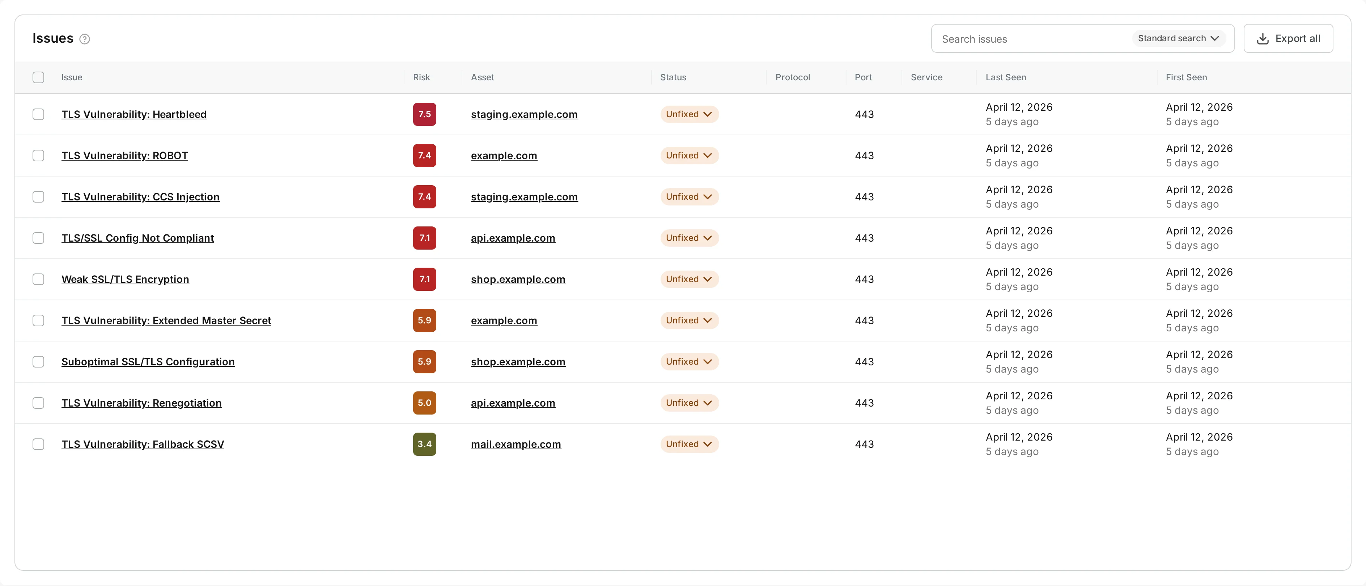Screen dimensions: 1366x586
Task: Click the 5.0 risk badge for Renegotiation
Action: tap(424, 403)
